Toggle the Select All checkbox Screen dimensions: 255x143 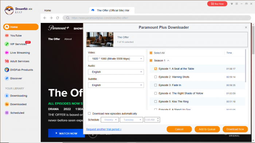tap(151, 53)
